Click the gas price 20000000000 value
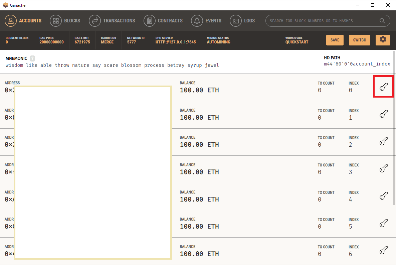The image size is (396, 265). point(51,42)
